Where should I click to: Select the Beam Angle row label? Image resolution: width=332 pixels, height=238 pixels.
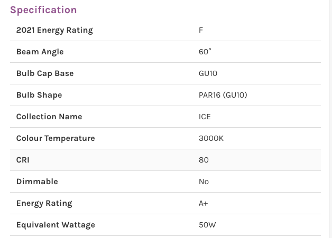[40, 52]
